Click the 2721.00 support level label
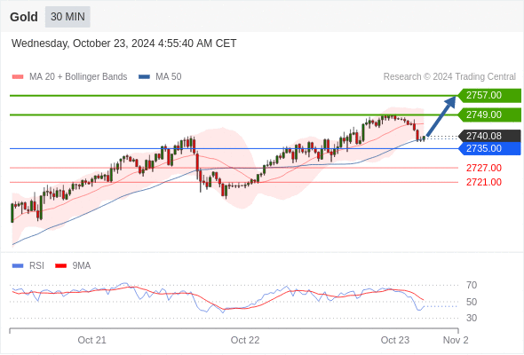Viewport: 524px width, 355px height. (x=484, y=182)
